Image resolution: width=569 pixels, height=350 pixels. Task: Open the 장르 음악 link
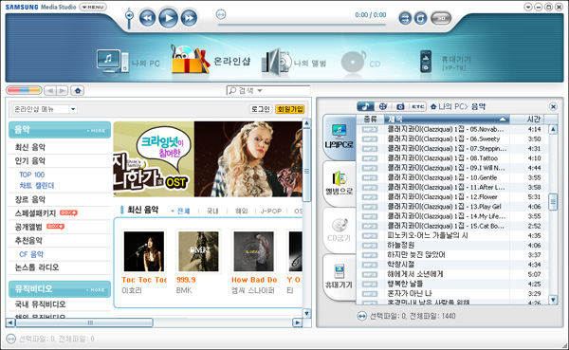pyautogui.click(x=30, y=199)
